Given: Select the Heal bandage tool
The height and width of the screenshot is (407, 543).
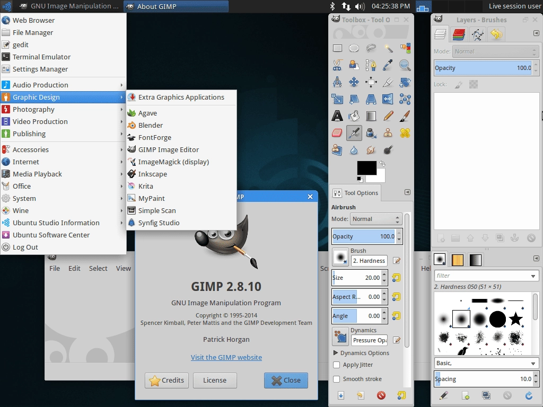Looking at the screenshot, I should [405, 133].
